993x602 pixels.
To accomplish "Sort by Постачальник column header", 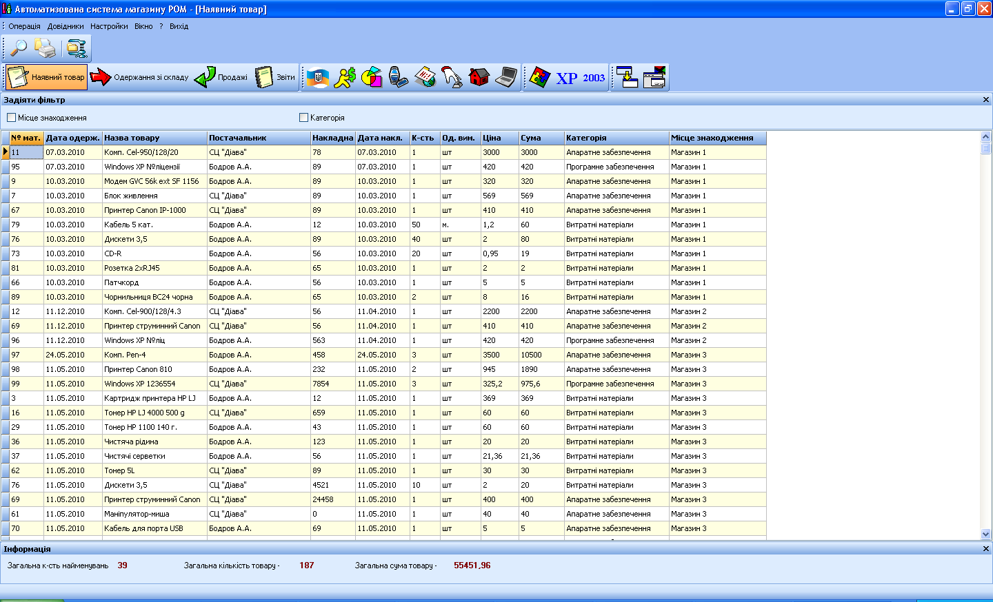I will (x=259, y=138).
